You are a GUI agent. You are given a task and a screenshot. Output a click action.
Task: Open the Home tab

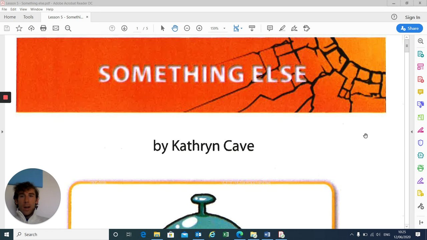pyautogui.click(x=10, y=17)
